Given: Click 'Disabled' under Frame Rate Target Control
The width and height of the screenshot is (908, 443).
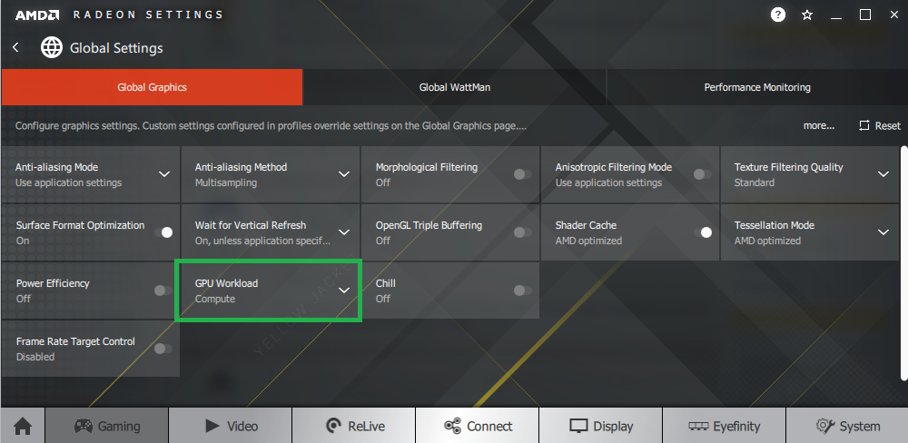Looking at the screenshot, I should 35,358.
